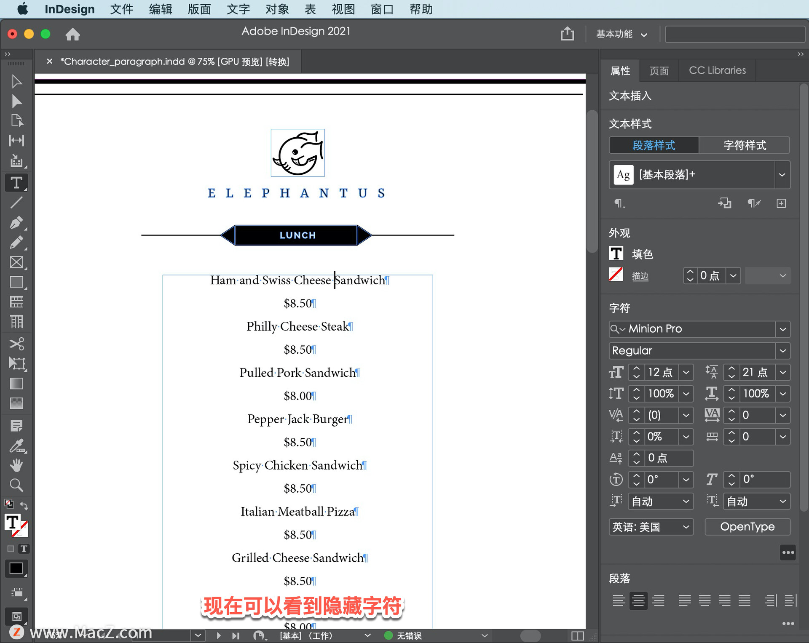Click CC Libraries panel tab
This screenshot has width=809, height=643.
716,70
